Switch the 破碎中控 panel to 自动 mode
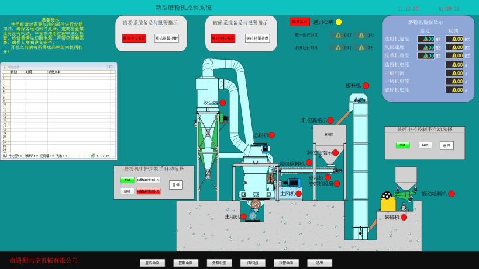Image resolution: width=479 pixels, height=269 pixels. click(x=425, y=145)
